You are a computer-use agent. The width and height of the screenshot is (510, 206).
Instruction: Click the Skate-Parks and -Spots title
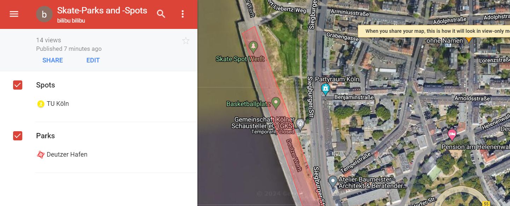tap(102, 11)
